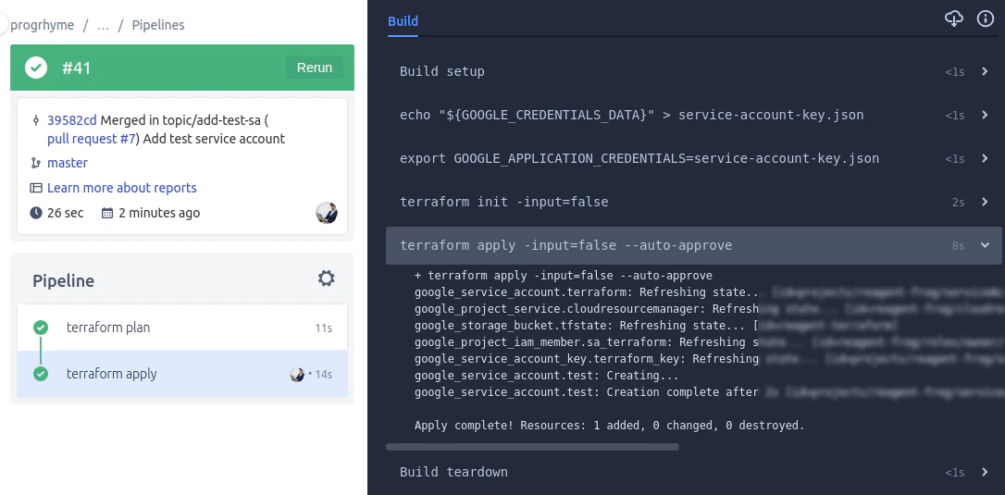The image size is (1005, 495).
Task: Select the terraform plan pipeline step
Action: [182, 328]
